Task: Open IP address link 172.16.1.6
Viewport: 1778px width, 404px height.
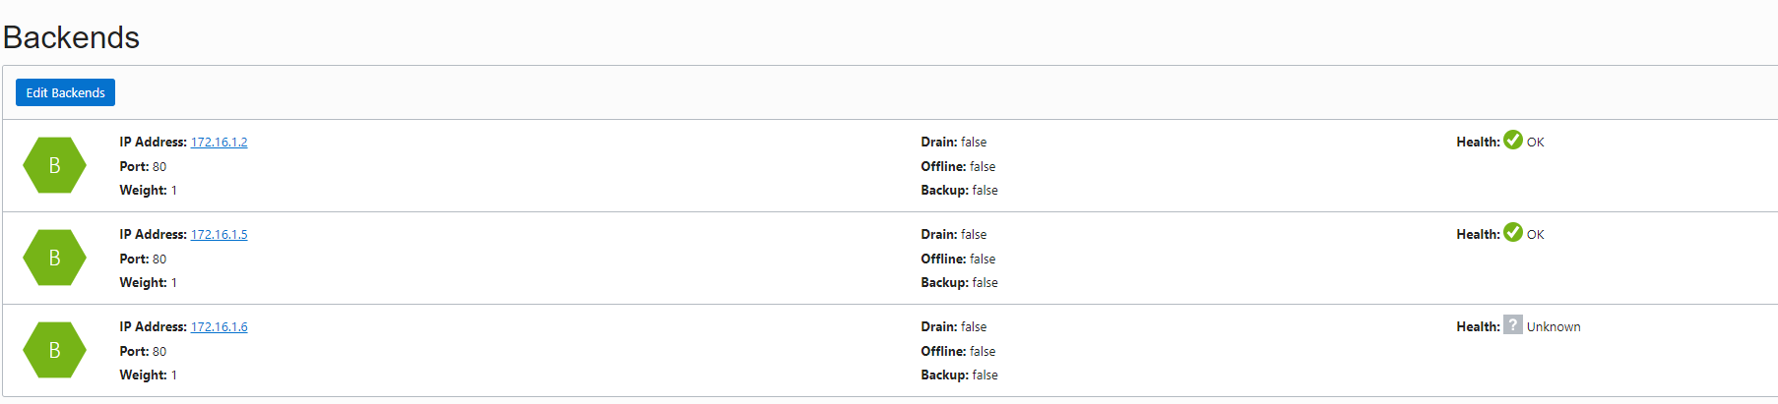Action: 219,327
